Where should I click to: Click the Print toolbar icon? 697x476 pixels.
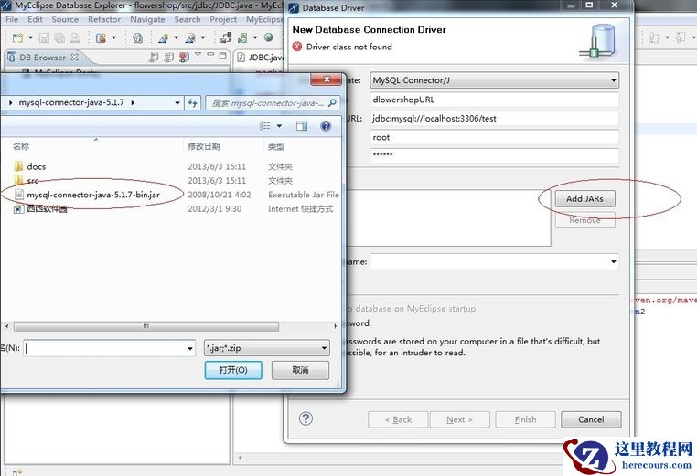[75, 37]
